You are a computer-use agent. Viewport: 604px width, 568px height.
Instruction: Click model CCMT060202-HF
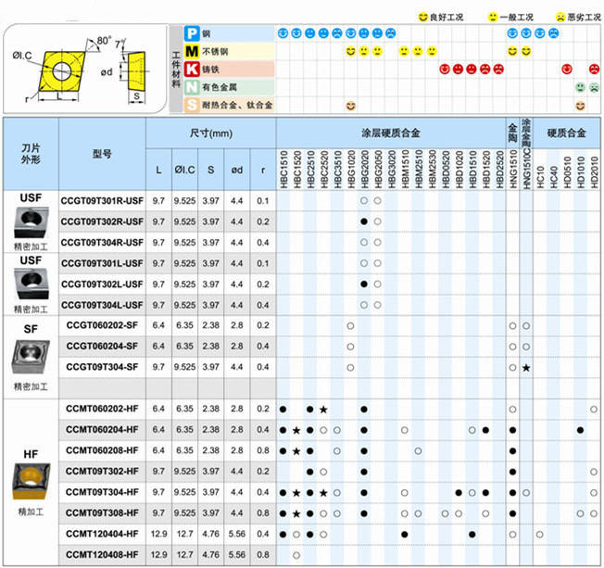(102, 409)
